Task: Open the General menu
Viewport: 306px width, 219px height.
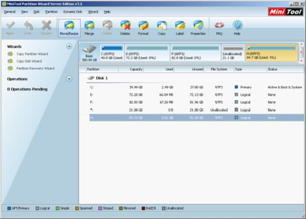Action: [x=10, y=12]
